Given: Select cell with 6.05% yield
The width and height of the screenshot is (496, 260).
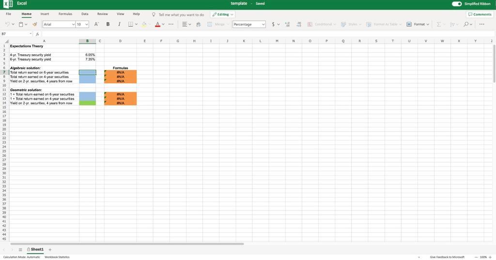Looking at the screenshot, I should (x=87, y=55).
